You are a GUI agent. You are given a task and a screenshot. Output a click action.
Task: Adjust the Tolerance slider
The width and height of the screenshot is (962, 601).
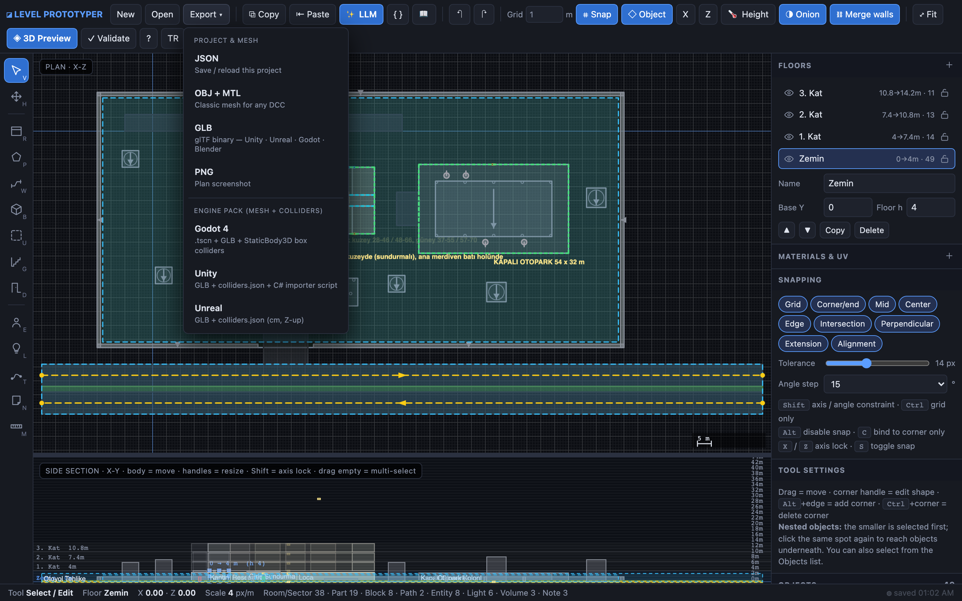tap(877, 363)
